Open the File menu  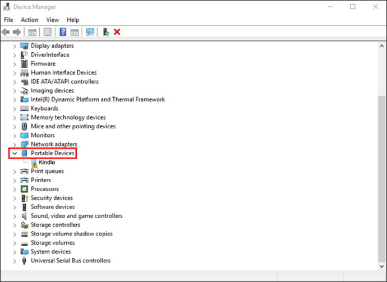(x=8, y=20)
